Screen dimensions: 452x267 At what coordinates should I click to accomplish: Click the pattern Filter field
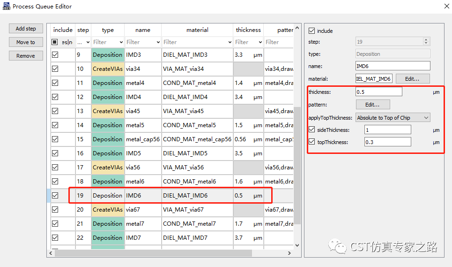(x=279, y=42)
